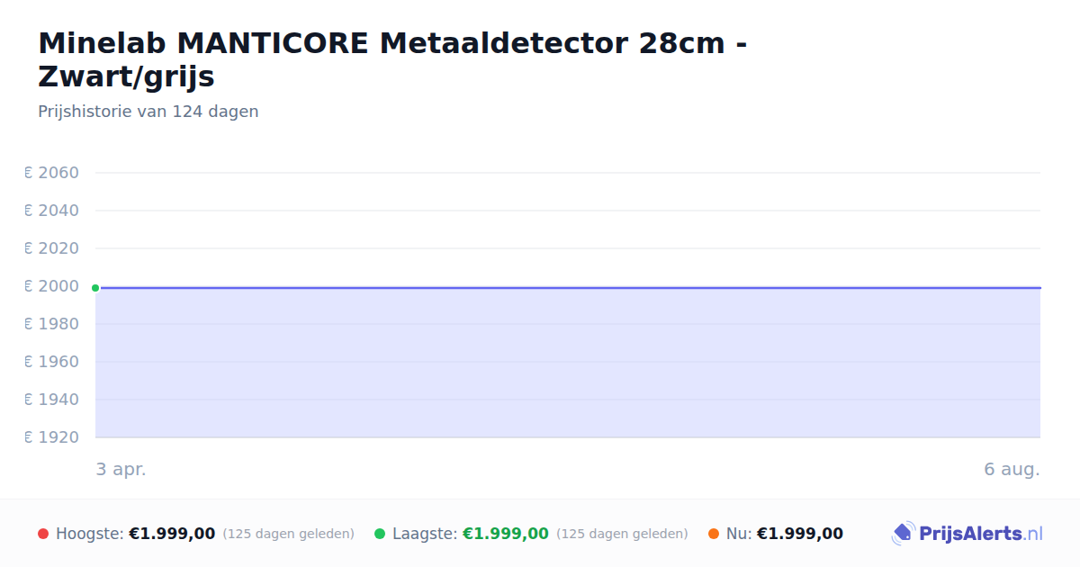The width and height of the screenshot is (1080, 567).
Task: Click the Hoogste price €1.999,00 value
Action: pyautogui.click(x=172, y=534)
